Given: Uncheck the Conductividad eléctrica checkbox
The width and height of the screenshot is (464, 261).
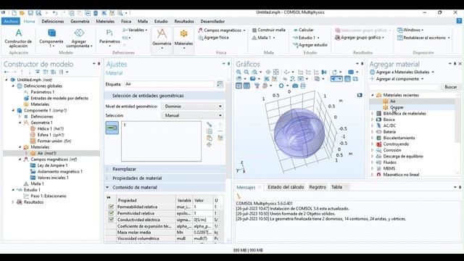Looking at the screenshot, I should pos(111,220).
